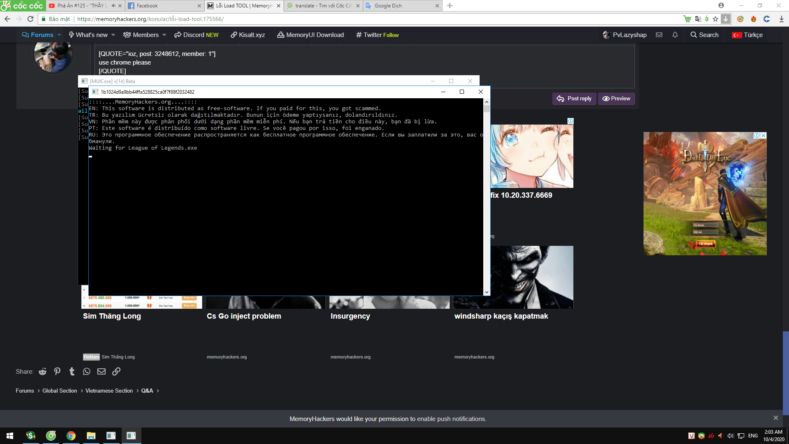This screenshot has width=789, height=444.
Task: Open MemoryUI Download link
Action: click(x=311, y=35)
